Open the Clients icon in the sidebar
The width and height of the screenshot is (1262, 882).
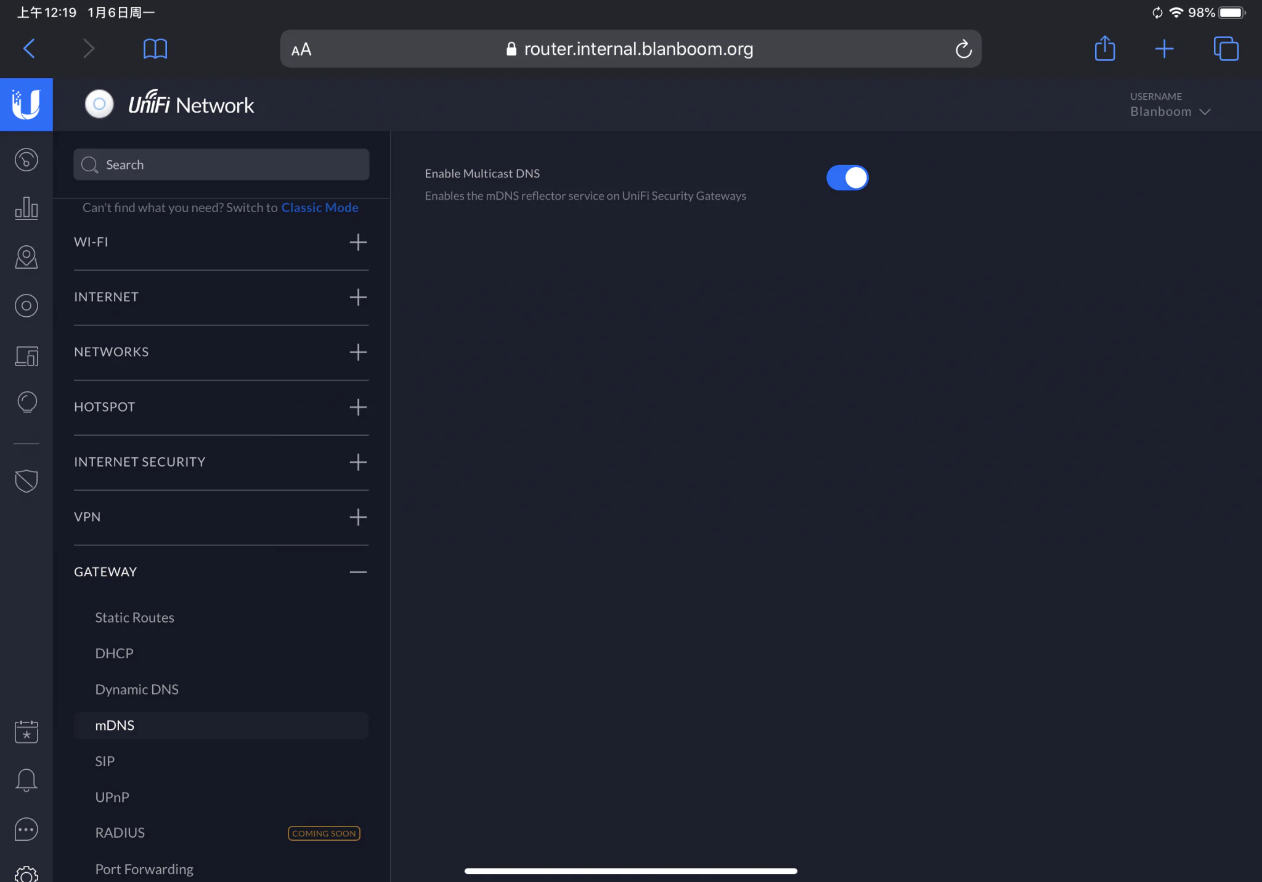point(26,356)
